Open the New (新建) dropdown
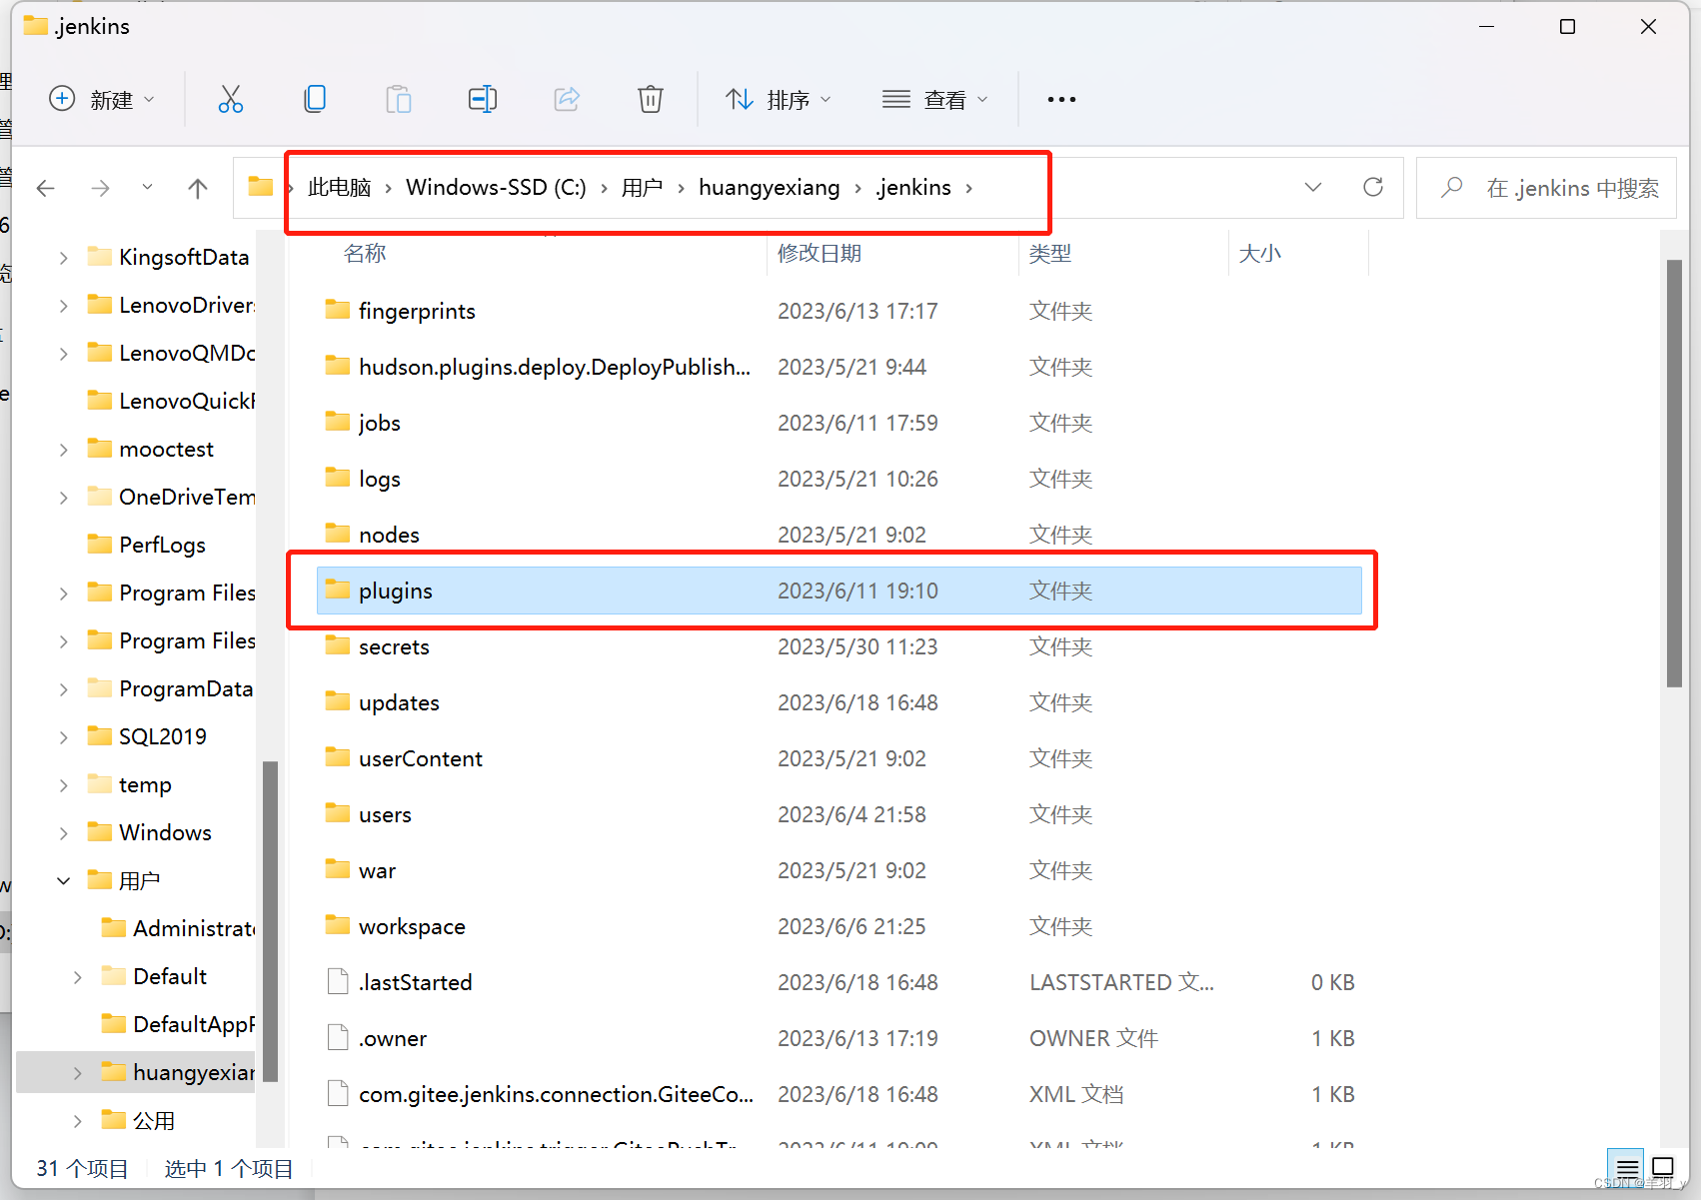1701x1200 pixels. click(x=102, y=99)
